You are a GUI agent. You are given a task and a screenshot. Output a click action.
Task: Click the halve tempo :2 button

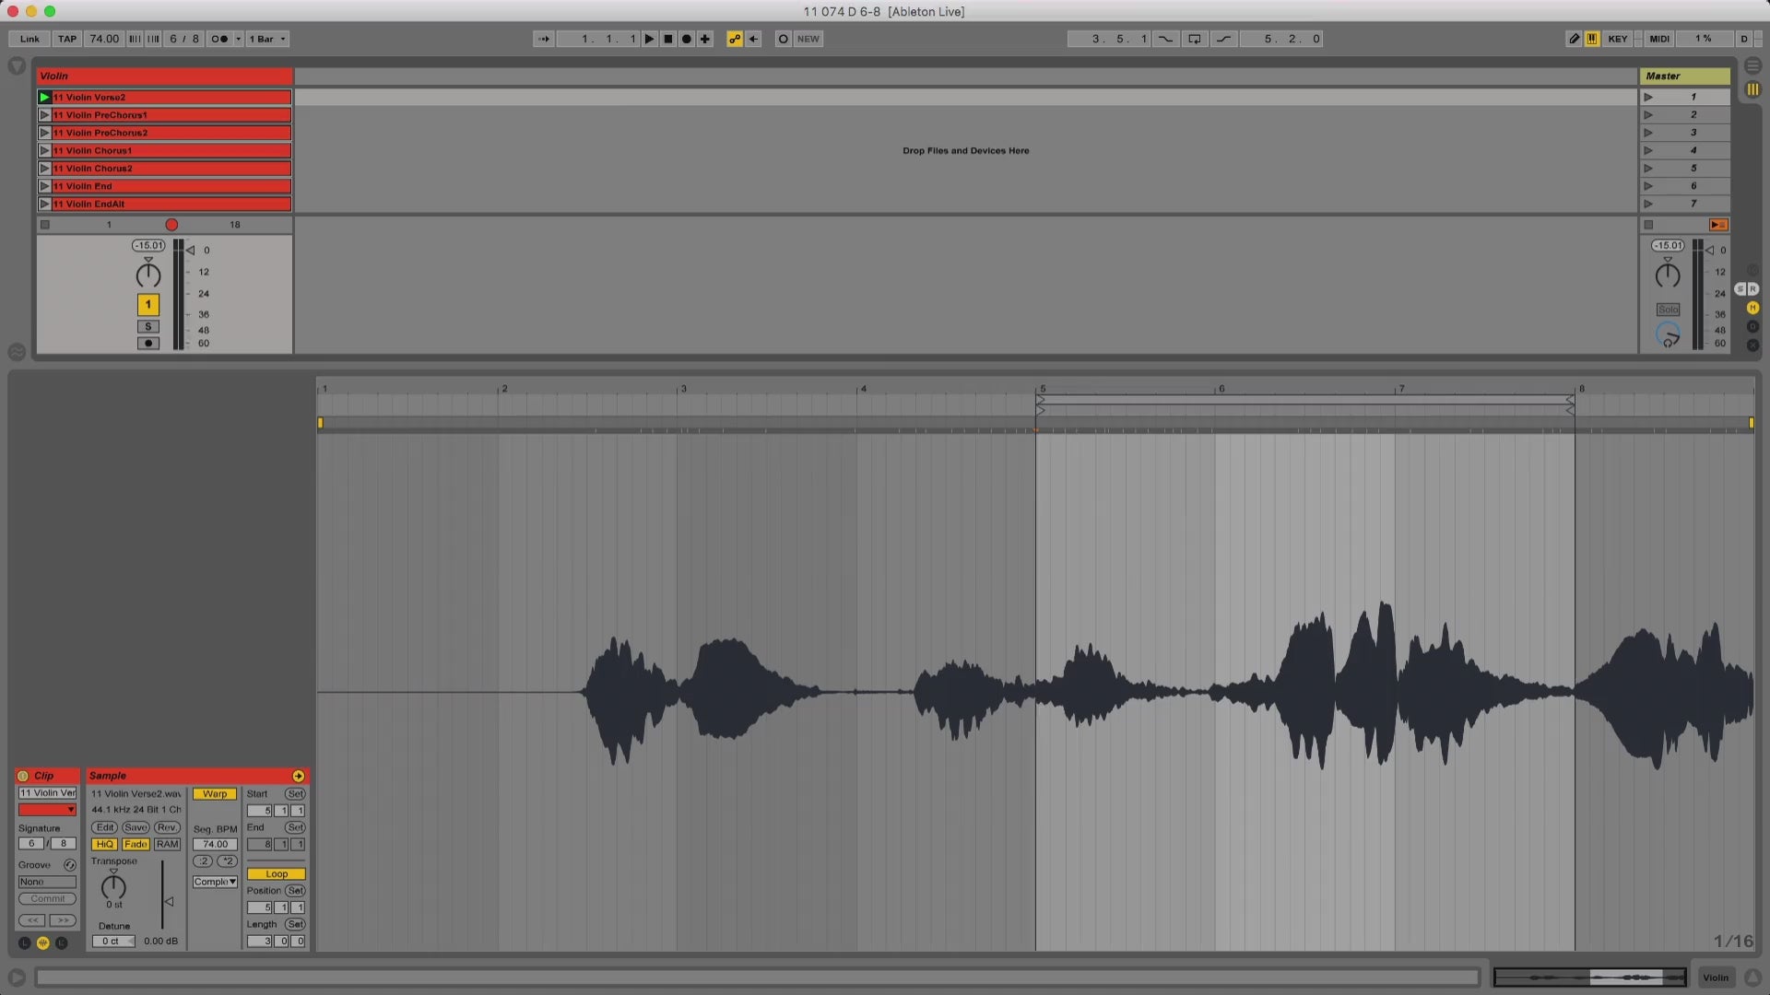pos(203,861)
